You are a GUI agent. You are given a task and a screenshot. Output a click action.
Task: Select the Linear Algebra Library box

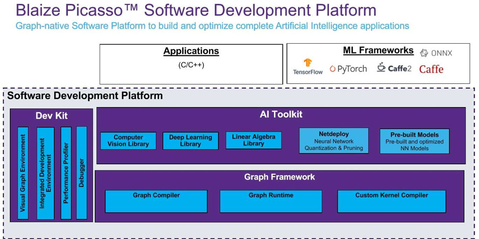coord(254,140)
